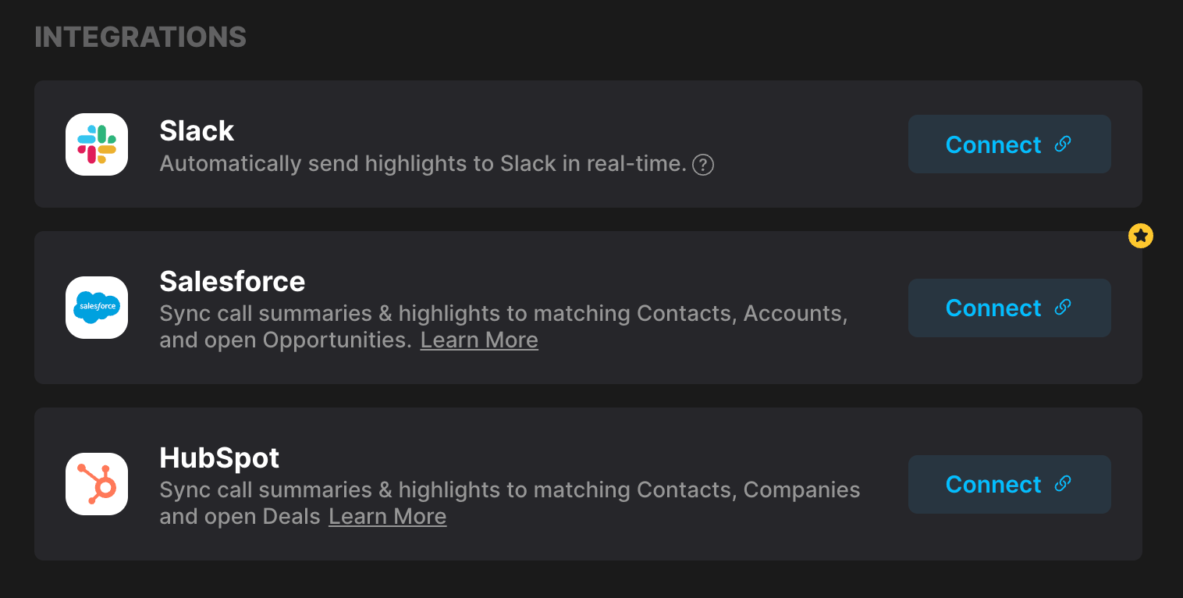Select the Slack integration title

(197, 130)
